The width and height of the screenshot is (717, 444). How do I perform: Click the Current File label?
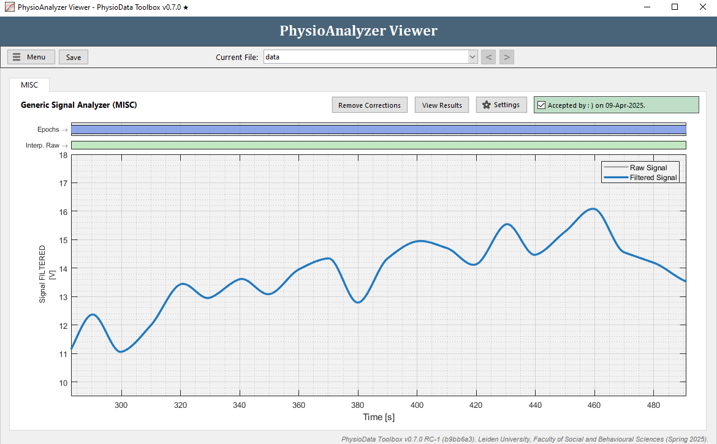tap(237, 57)
